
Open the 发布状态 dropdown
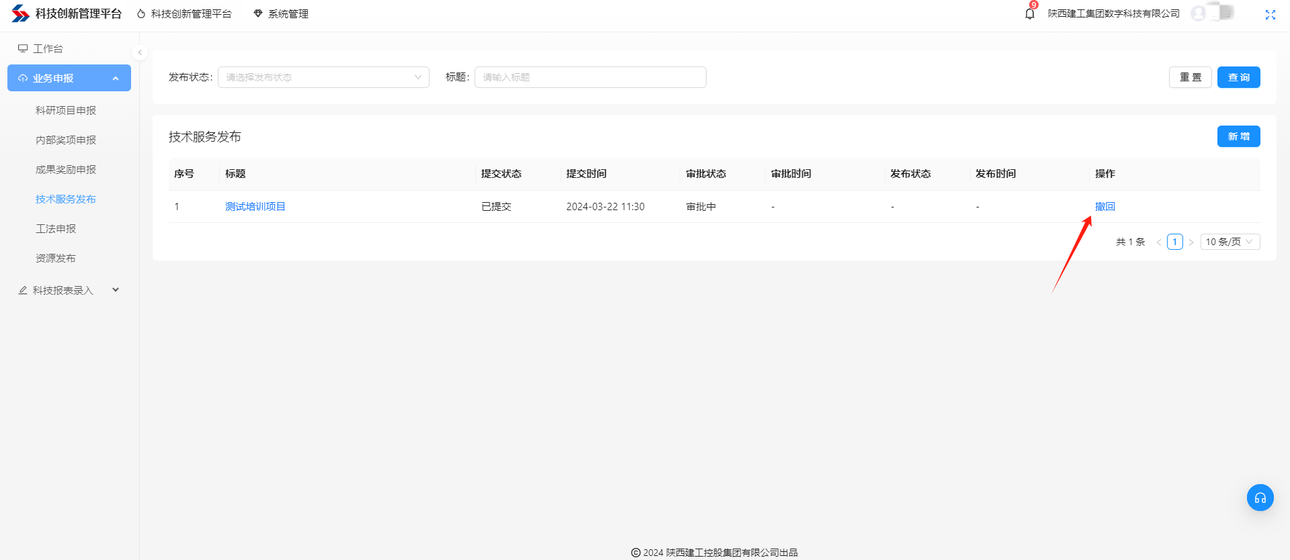[323, 77]
